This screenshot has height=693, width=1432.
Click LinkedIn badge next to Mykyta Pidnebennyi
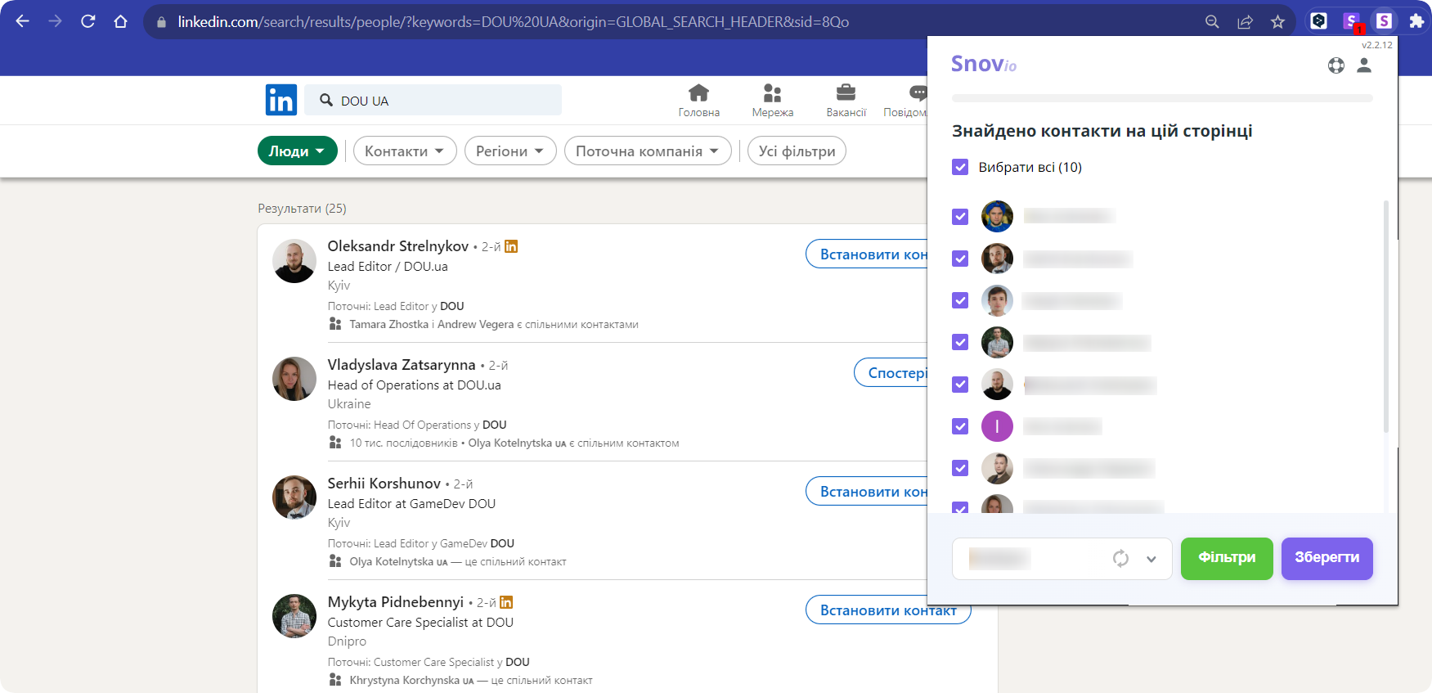506,602
